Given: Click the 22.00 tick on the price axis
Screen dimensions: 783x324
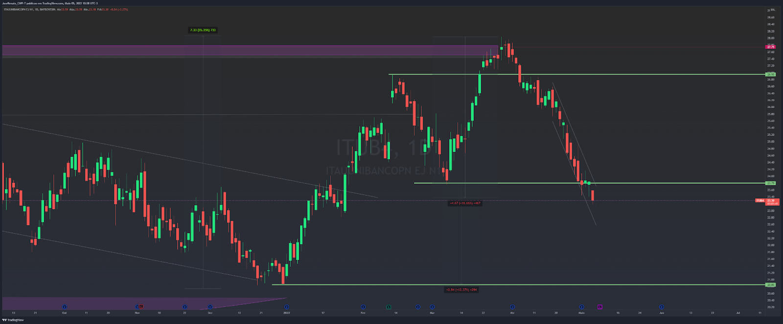Looking at the screenshot, I should [771, 245].
